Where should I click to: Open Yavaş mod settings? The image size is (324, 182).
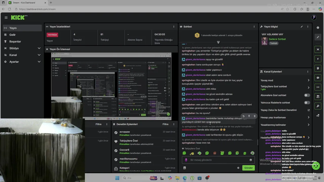pos(285,80)
